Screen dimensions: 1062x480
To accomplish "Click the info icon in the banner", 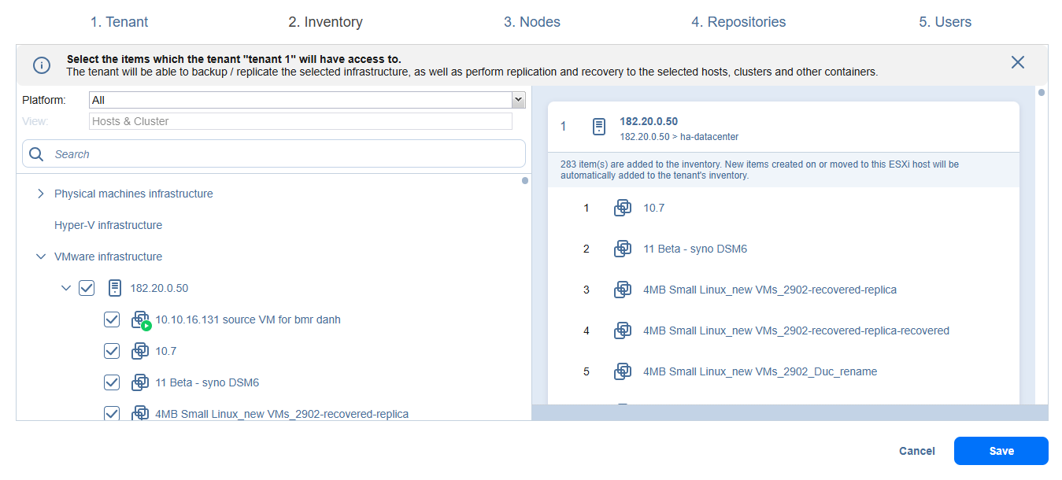I will (42, 65).
